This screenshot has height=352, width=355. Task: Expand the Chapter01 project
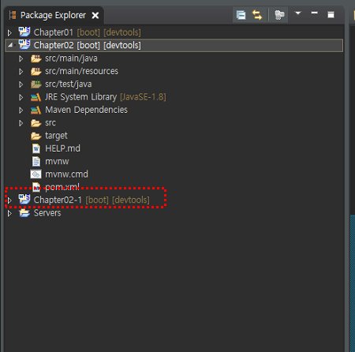click(x=9, y=33)
